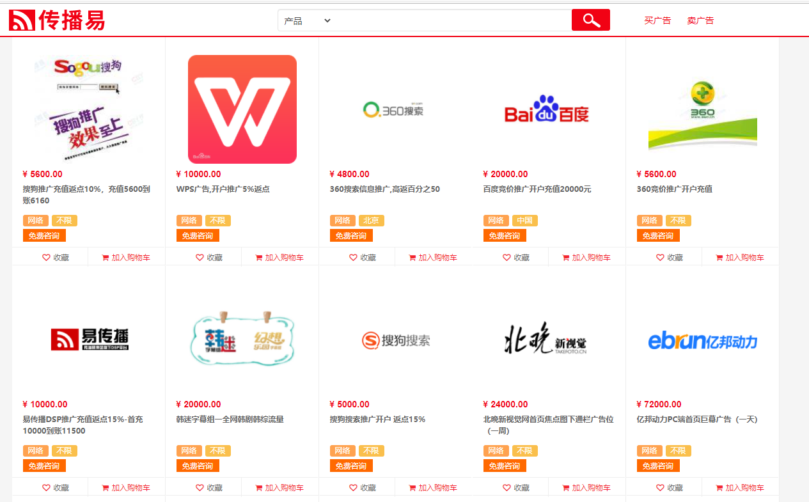Screen dimensions: 809x502
Task: Open the 卖广告 menu link
Action: point(700,20)
